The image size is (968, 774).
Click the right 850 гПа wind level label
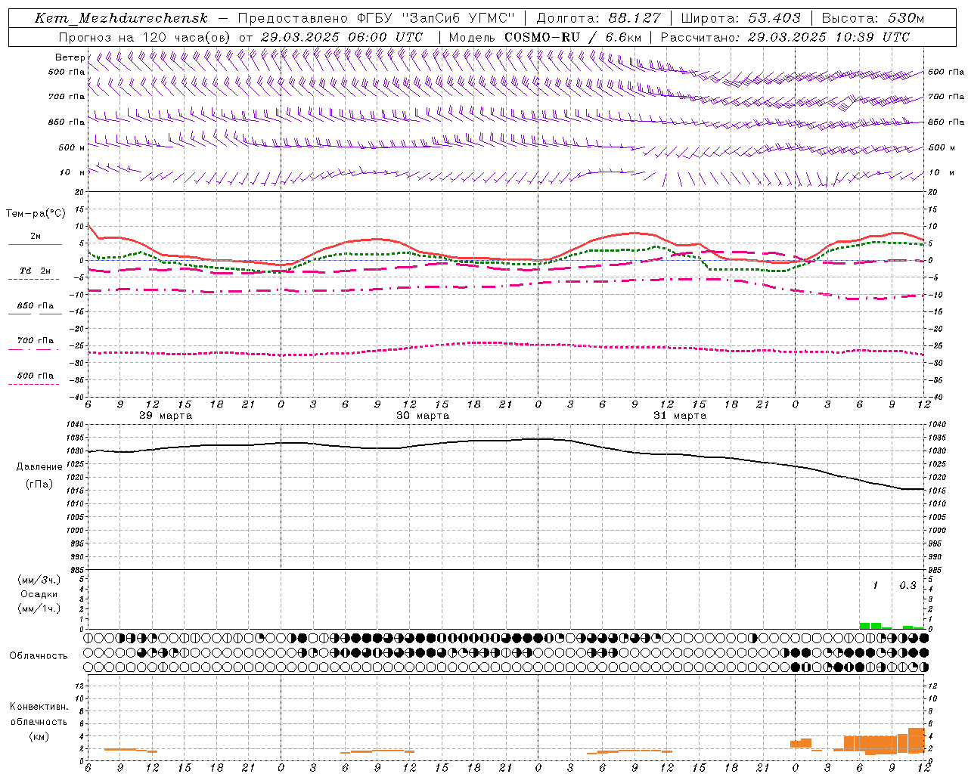pyautogui.click(x=946, y=122)
